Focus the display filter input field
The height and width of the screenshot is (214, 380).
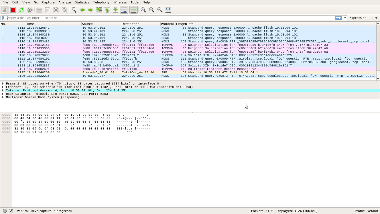coord(170,18)
